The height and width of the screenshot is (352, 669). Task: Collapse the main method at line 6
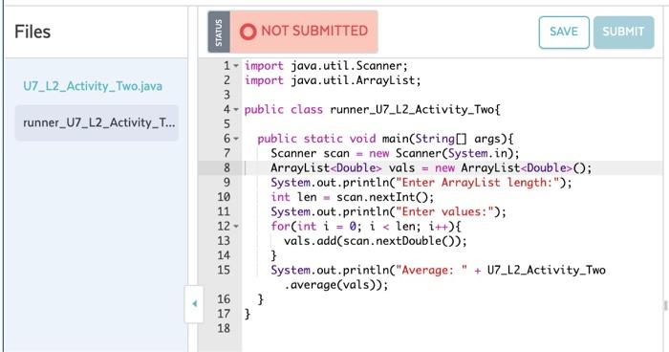pyautogui.click(x=236, y=139)
